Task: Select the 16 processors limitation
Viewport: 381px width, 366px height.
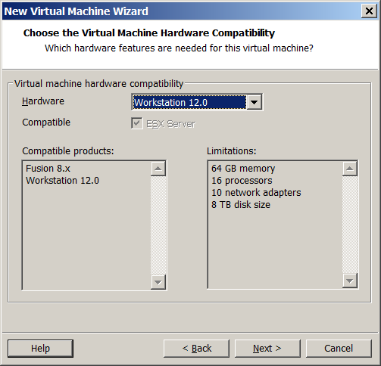Action: point(242,181)
